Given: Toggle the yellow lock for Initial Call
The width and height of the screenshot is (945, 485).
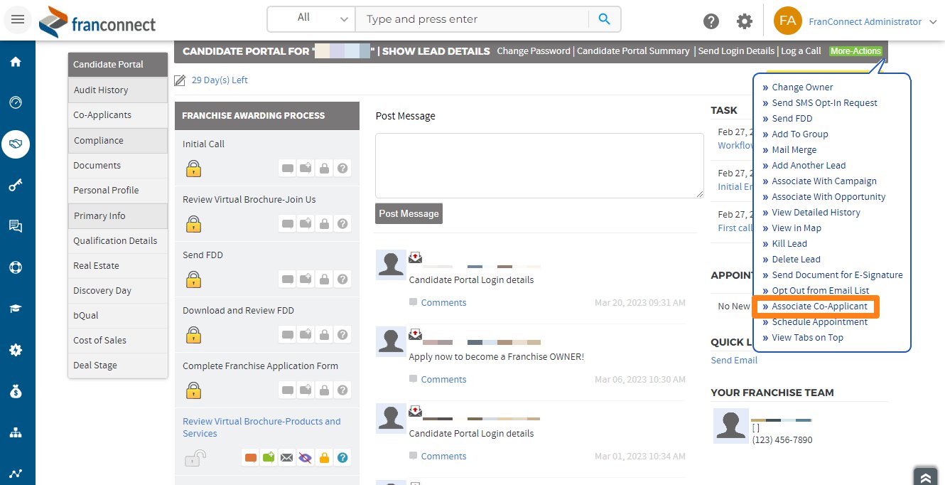Looking at the screenshot, I should (193, 169).
